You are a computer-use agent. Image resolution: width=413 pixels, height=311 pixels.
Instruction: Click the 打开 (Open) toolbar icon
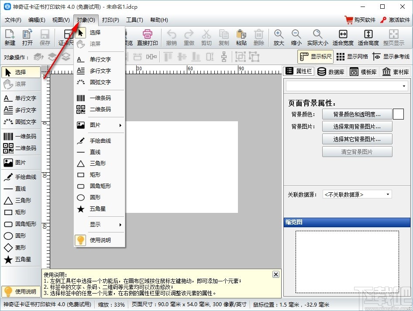[x=28, y=37]
